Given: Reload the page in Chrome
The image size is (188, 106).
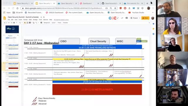Looking at the screenshot, I should [x=13, y=8].
